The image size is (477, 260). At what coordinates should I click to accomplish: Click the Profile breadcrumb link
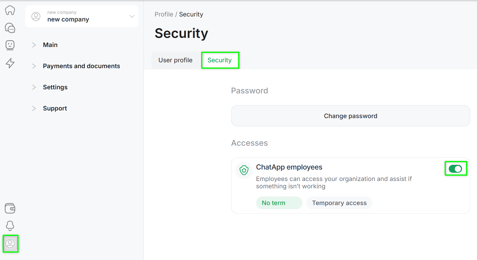point(164,14)
